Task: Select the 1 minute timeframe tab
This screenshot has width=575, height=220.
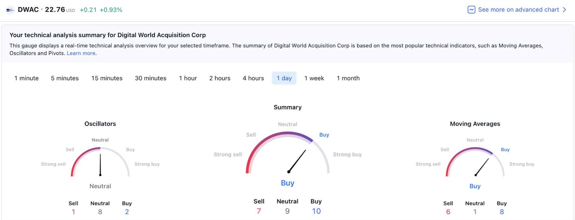Action: [x=27, y=78]
